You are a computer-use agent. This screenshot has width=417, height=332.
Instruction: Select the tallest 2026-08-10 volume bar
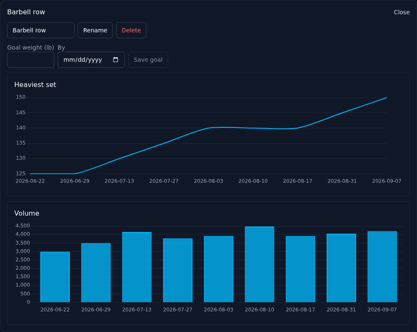tap(259, 264)
